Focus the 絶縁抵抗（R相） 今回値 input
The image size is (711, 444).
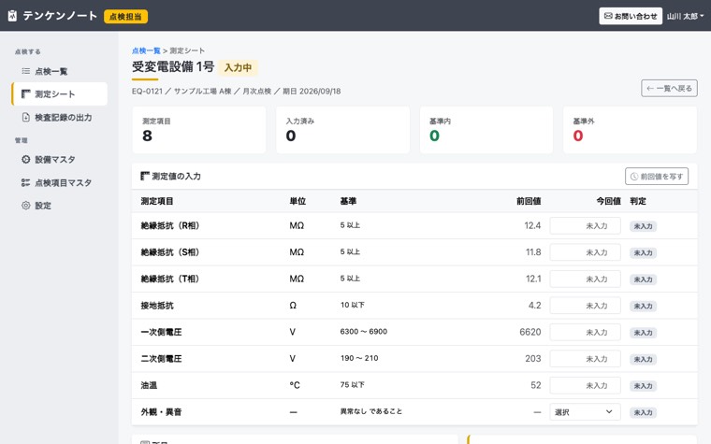tap(585, 225)
